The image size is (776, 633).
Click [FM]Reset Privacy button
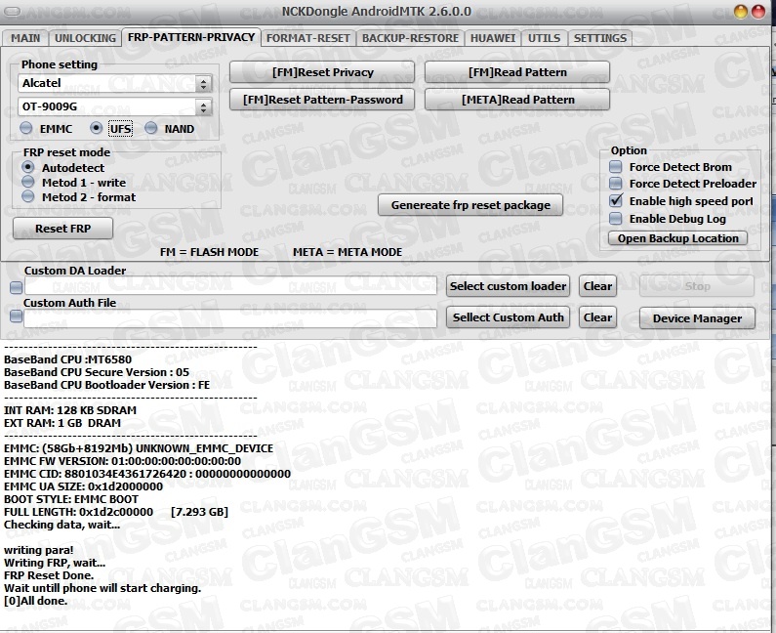click(322, 72)
